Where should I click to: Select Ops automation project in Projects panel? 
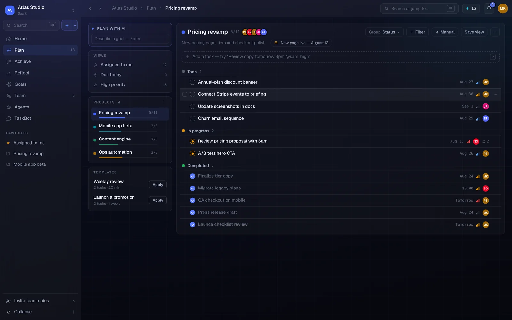click(x=130, y=153)
